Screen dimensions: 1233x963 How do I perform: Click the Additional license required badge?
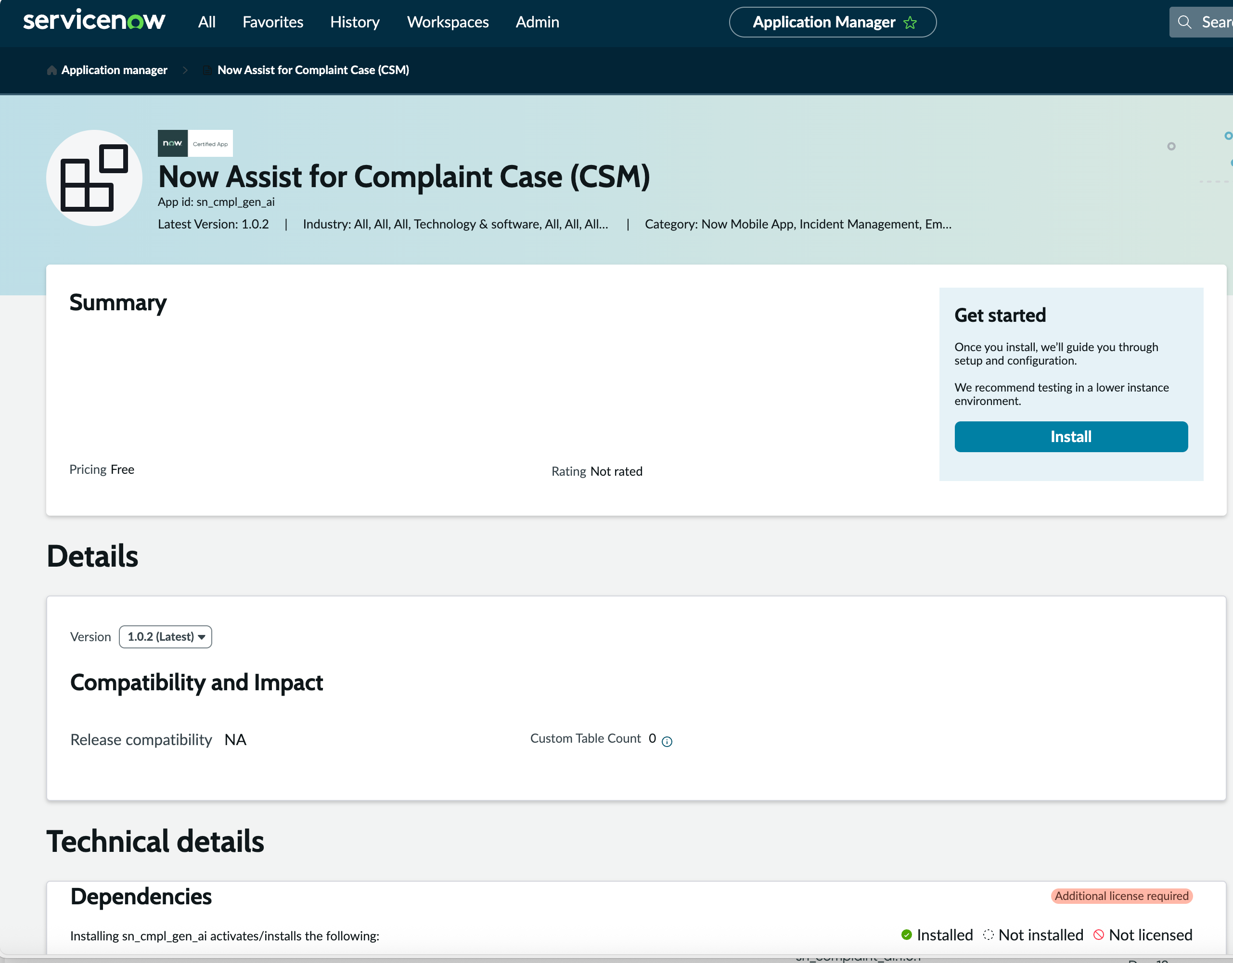click(1121, 896)
